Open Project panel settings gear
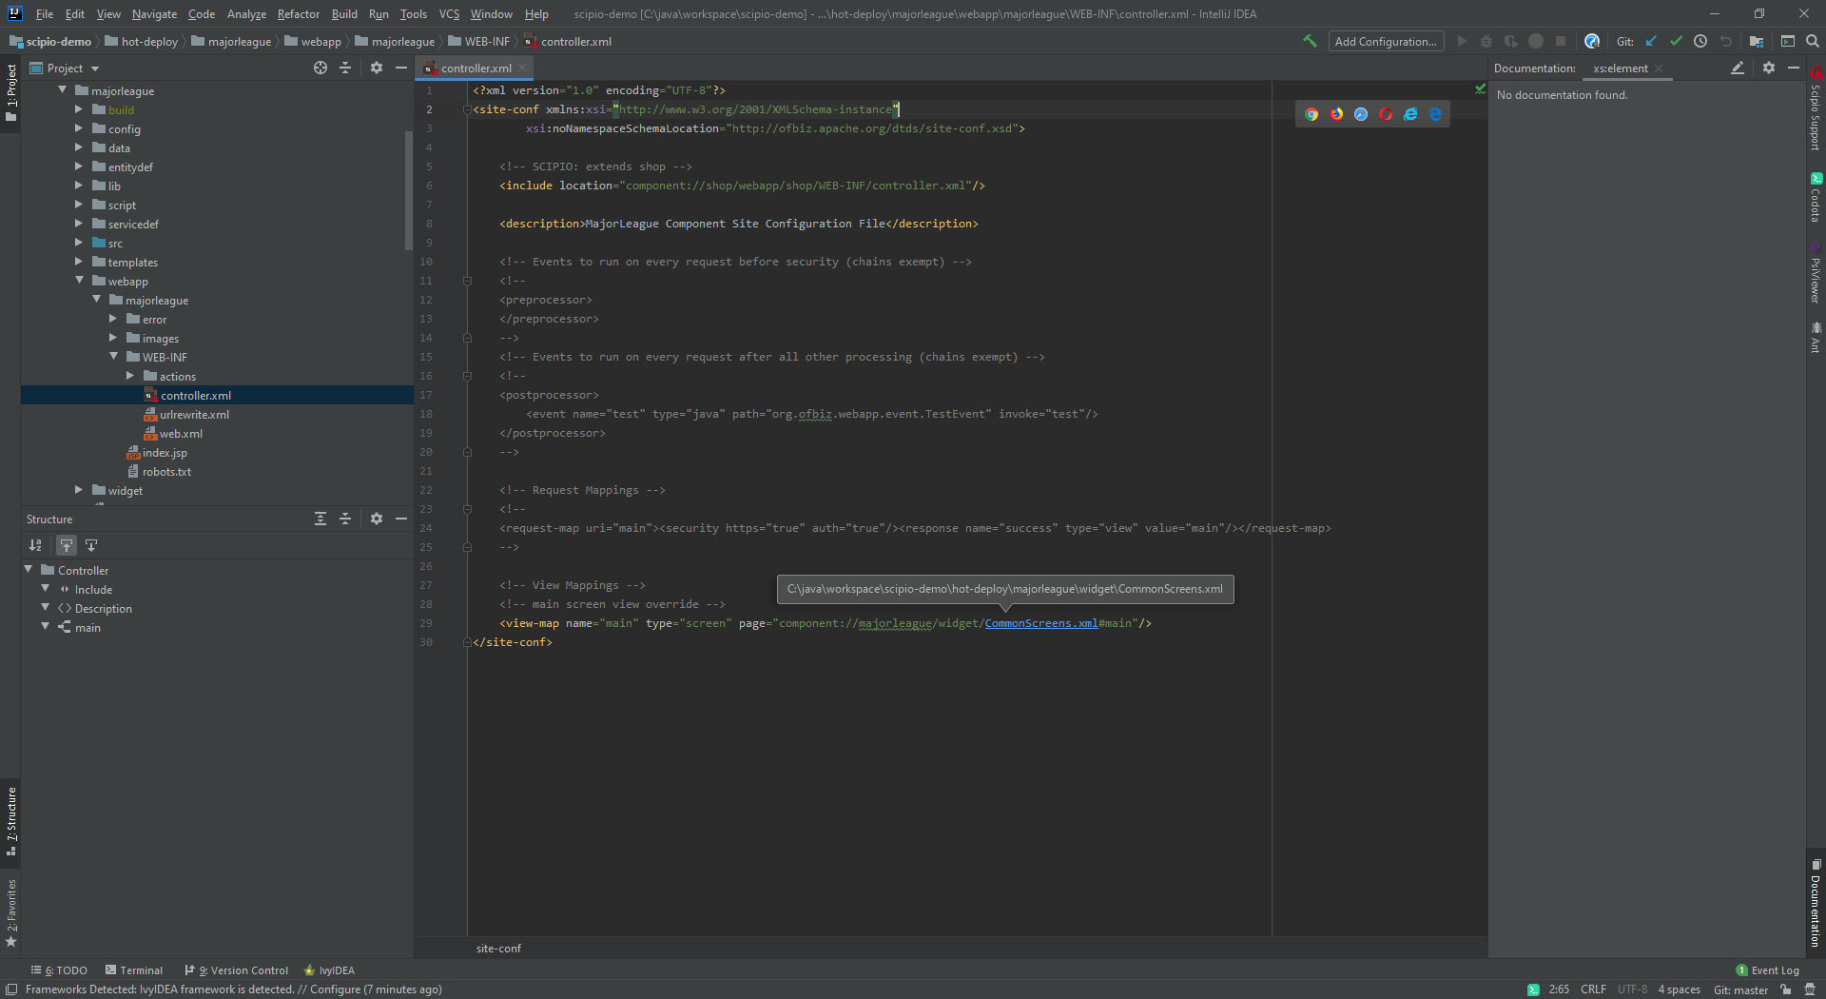 tap(377, 68)
